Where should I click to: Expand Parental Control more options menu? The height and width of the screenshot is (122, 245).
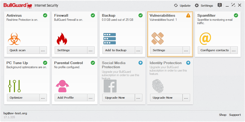pos(91,98)
